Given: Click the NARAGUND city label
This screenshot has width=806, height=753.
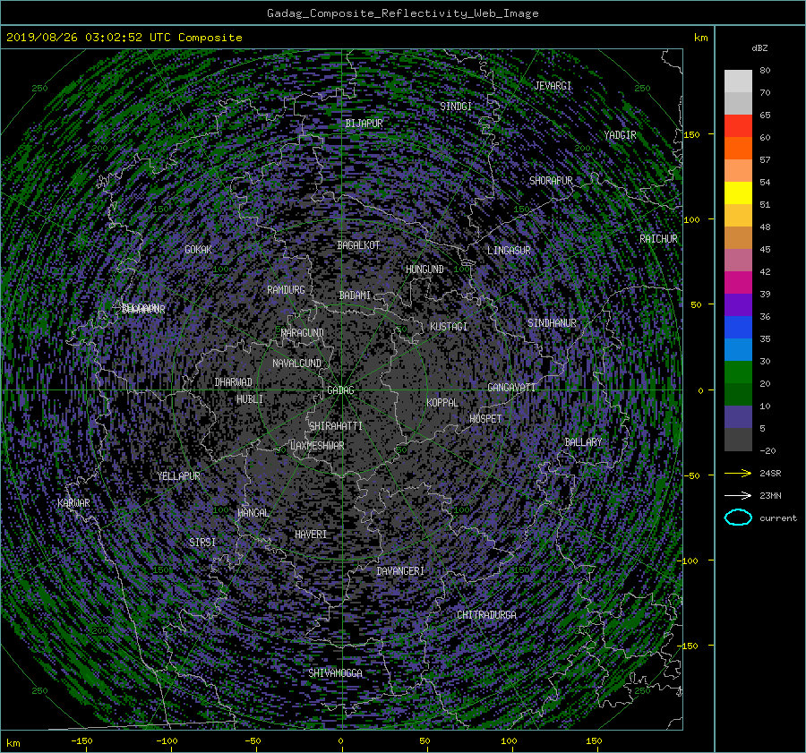Looking at the screenshot, I should (303, 333).
